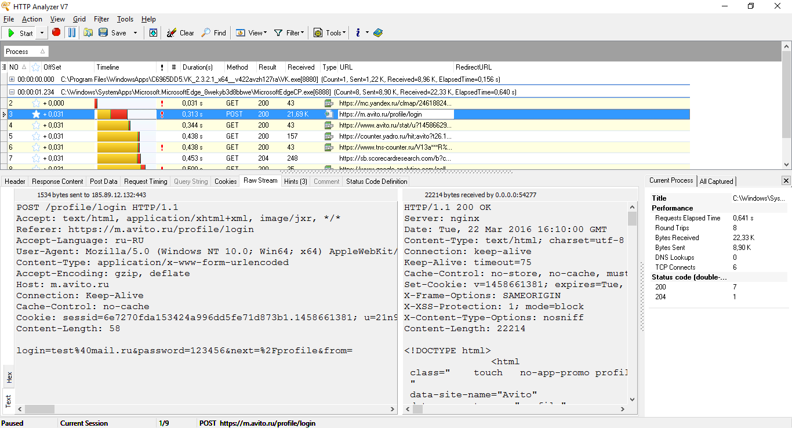Image resolution: width=792 pixels, height=428 pixels.
Task: Sort by Duration(s) column header
Action: [x=202, y=67]
